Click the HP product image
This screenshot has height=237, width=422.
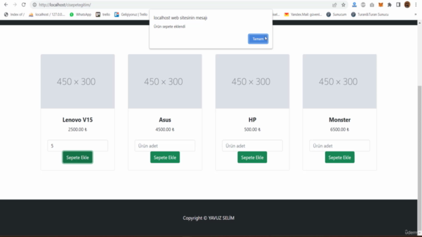(x=253, y=82)
